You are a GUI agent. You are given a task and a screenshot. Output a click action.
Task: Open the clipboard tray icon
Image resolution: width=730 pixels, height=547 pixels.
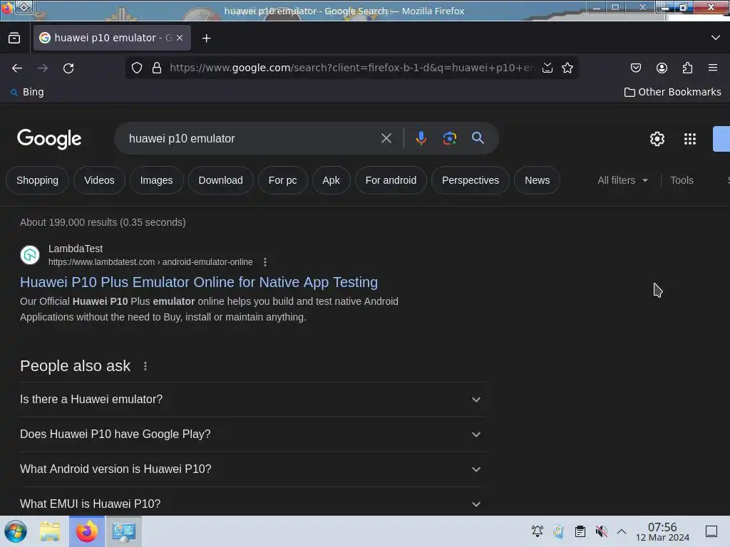coord(580,531)
